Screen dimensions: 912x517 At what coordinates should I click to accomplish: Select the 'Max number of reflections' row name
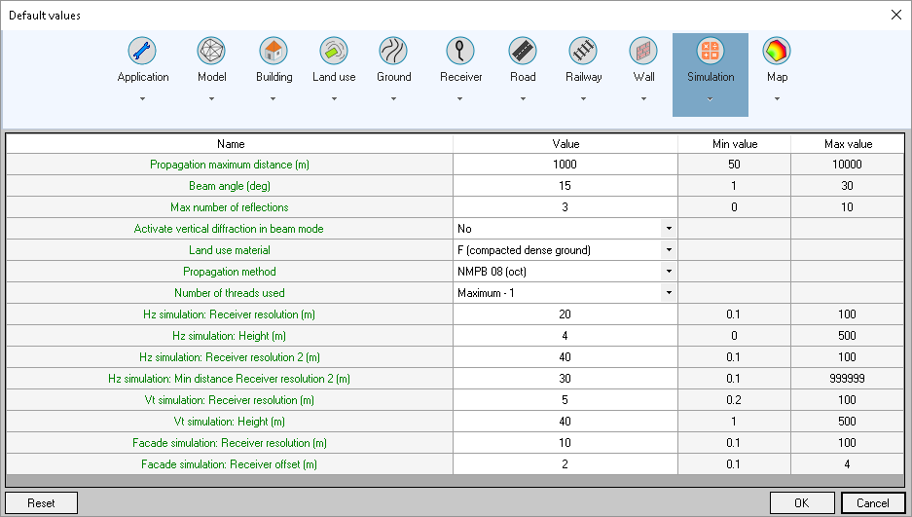230,207
